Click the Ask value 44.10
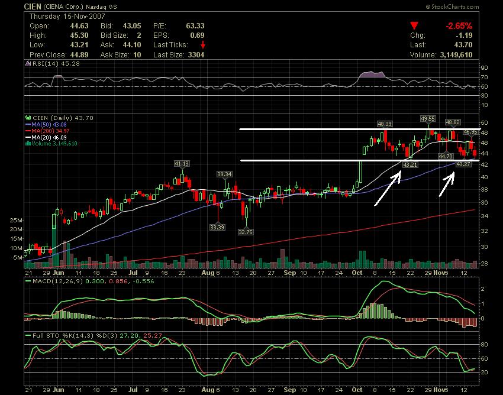The image size is (503, 395). click(132, 45)
